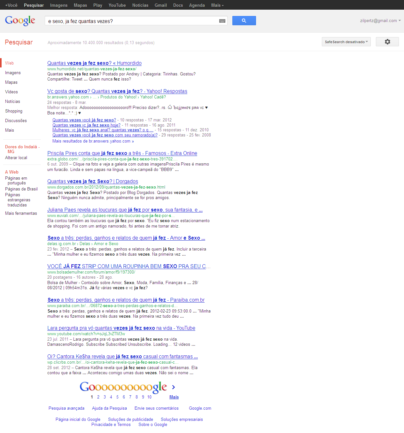Viewport: 404px width, 433px height.
Task: Open the on-screen keyboard icon in search box
Action: (x=222, y=21)
